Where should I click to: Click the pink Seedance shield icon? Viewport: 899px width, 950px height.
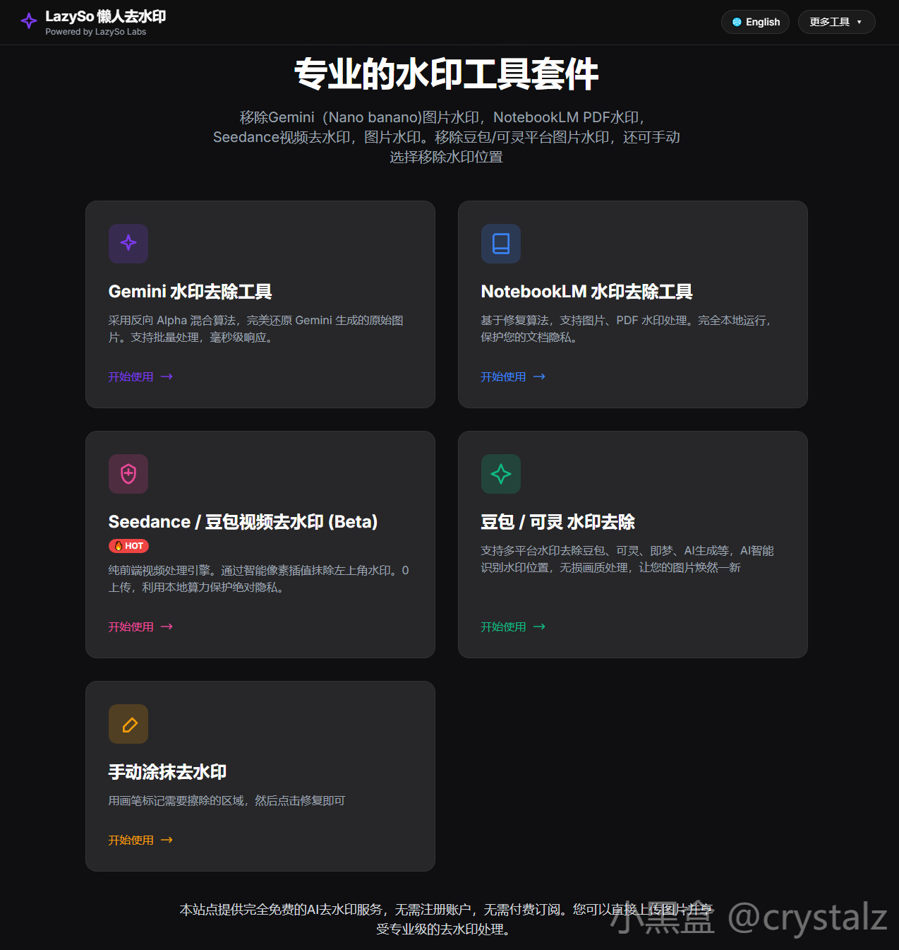click(x=128, y=474)
